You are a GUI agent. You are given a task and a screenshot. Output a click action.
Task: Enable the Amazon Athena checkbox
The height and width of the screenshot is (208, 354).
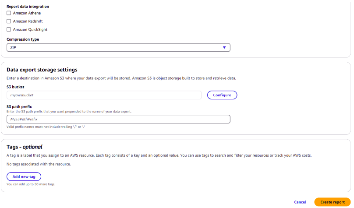[x=9, y=13]
